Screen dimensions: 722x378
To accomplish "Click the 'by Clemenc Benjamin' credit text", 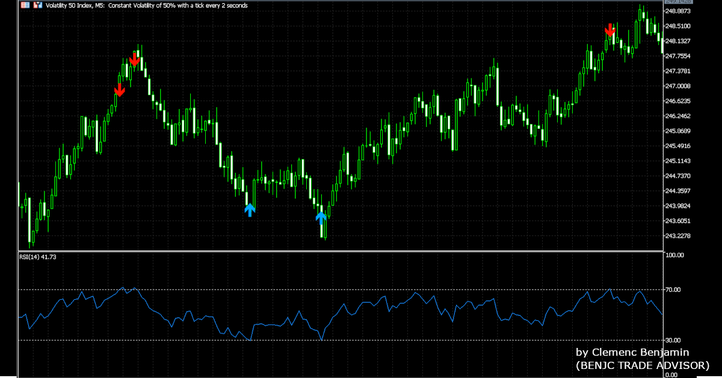I will [x=632, y=353].
